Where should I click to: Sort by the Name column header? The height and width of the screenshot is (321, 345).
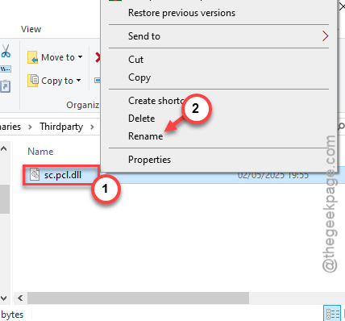(40, 152)
